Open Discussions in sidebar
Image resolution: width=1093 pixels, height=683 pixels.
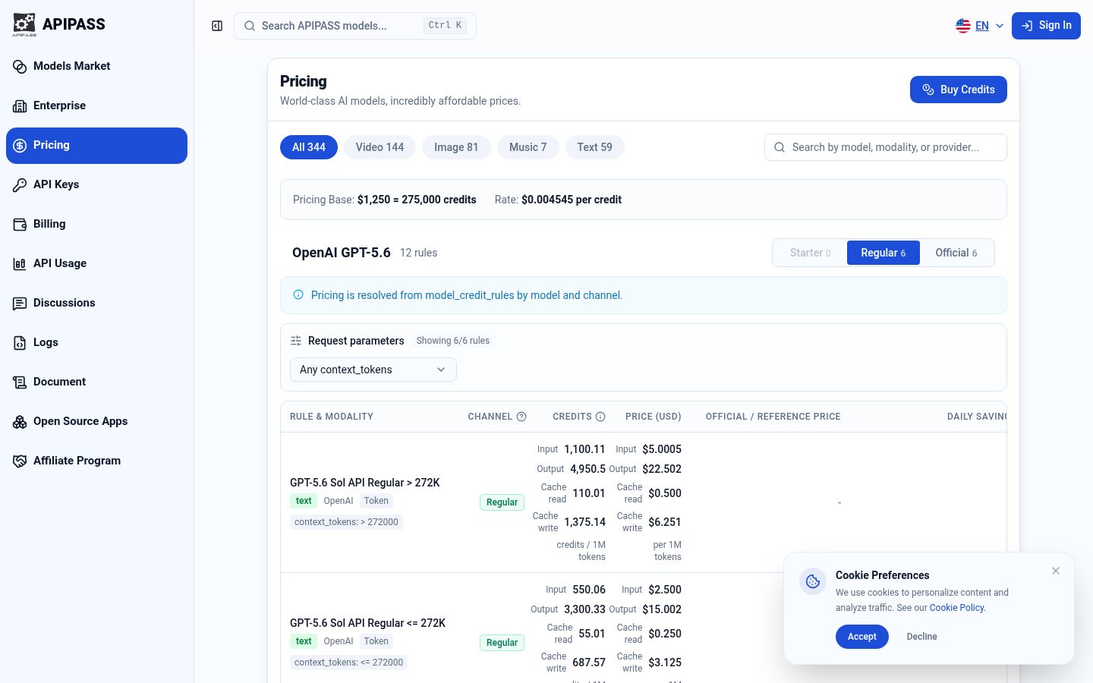(x=96, y=304)
